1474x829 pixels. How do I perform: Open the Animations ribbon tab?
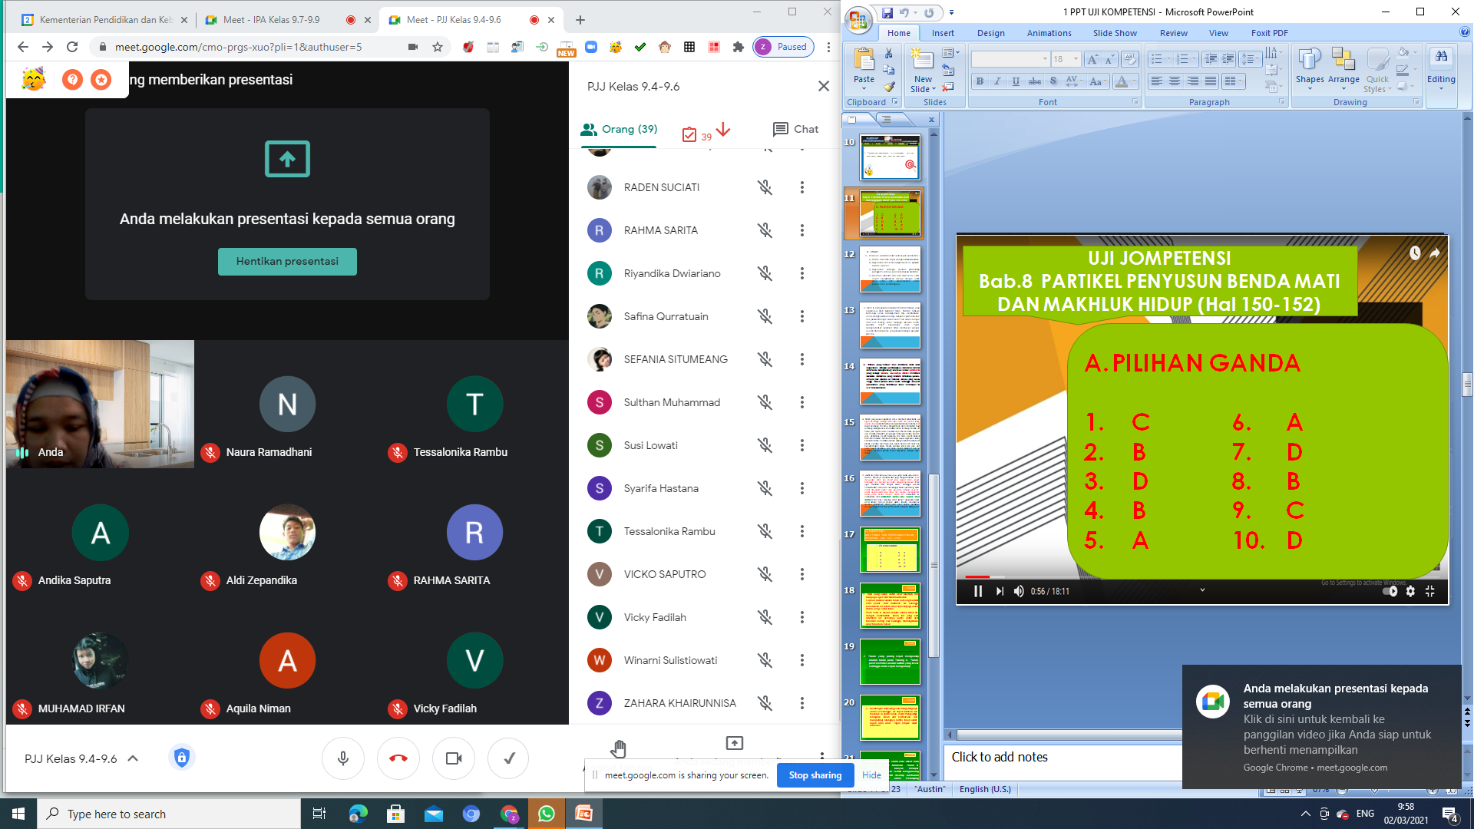(x=1048, y=33)
